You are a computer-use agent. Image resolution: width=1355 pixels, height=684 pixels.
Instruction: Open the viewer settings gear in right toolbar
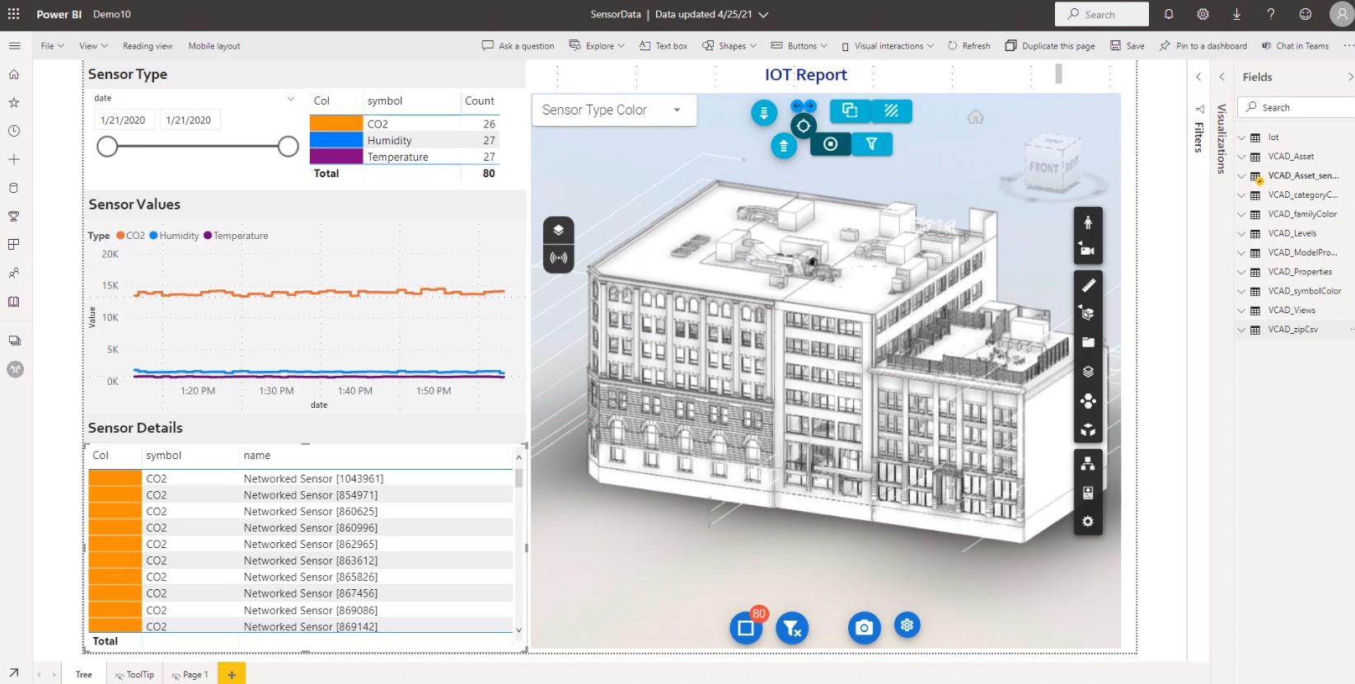[1088, 522]
